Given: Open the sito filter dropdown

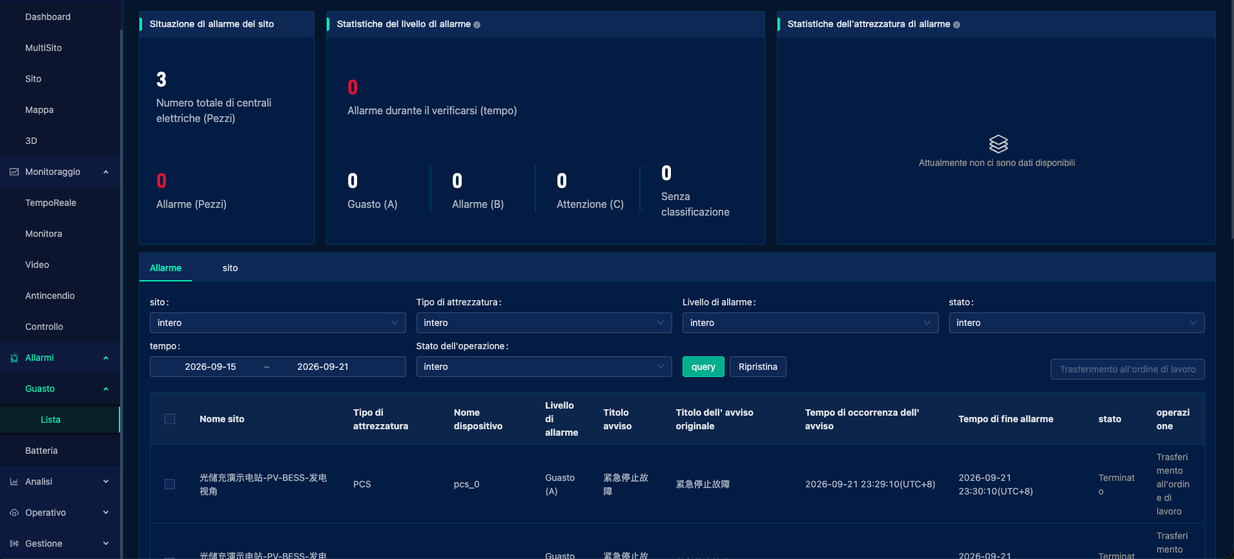Looking at the screenshot, I should (x=278, y=323).
